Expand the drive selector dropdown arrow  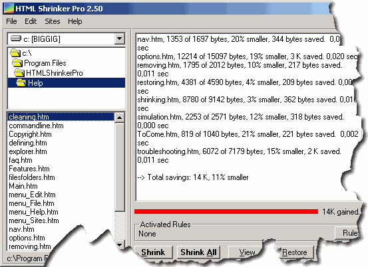(x=120, y=39)
